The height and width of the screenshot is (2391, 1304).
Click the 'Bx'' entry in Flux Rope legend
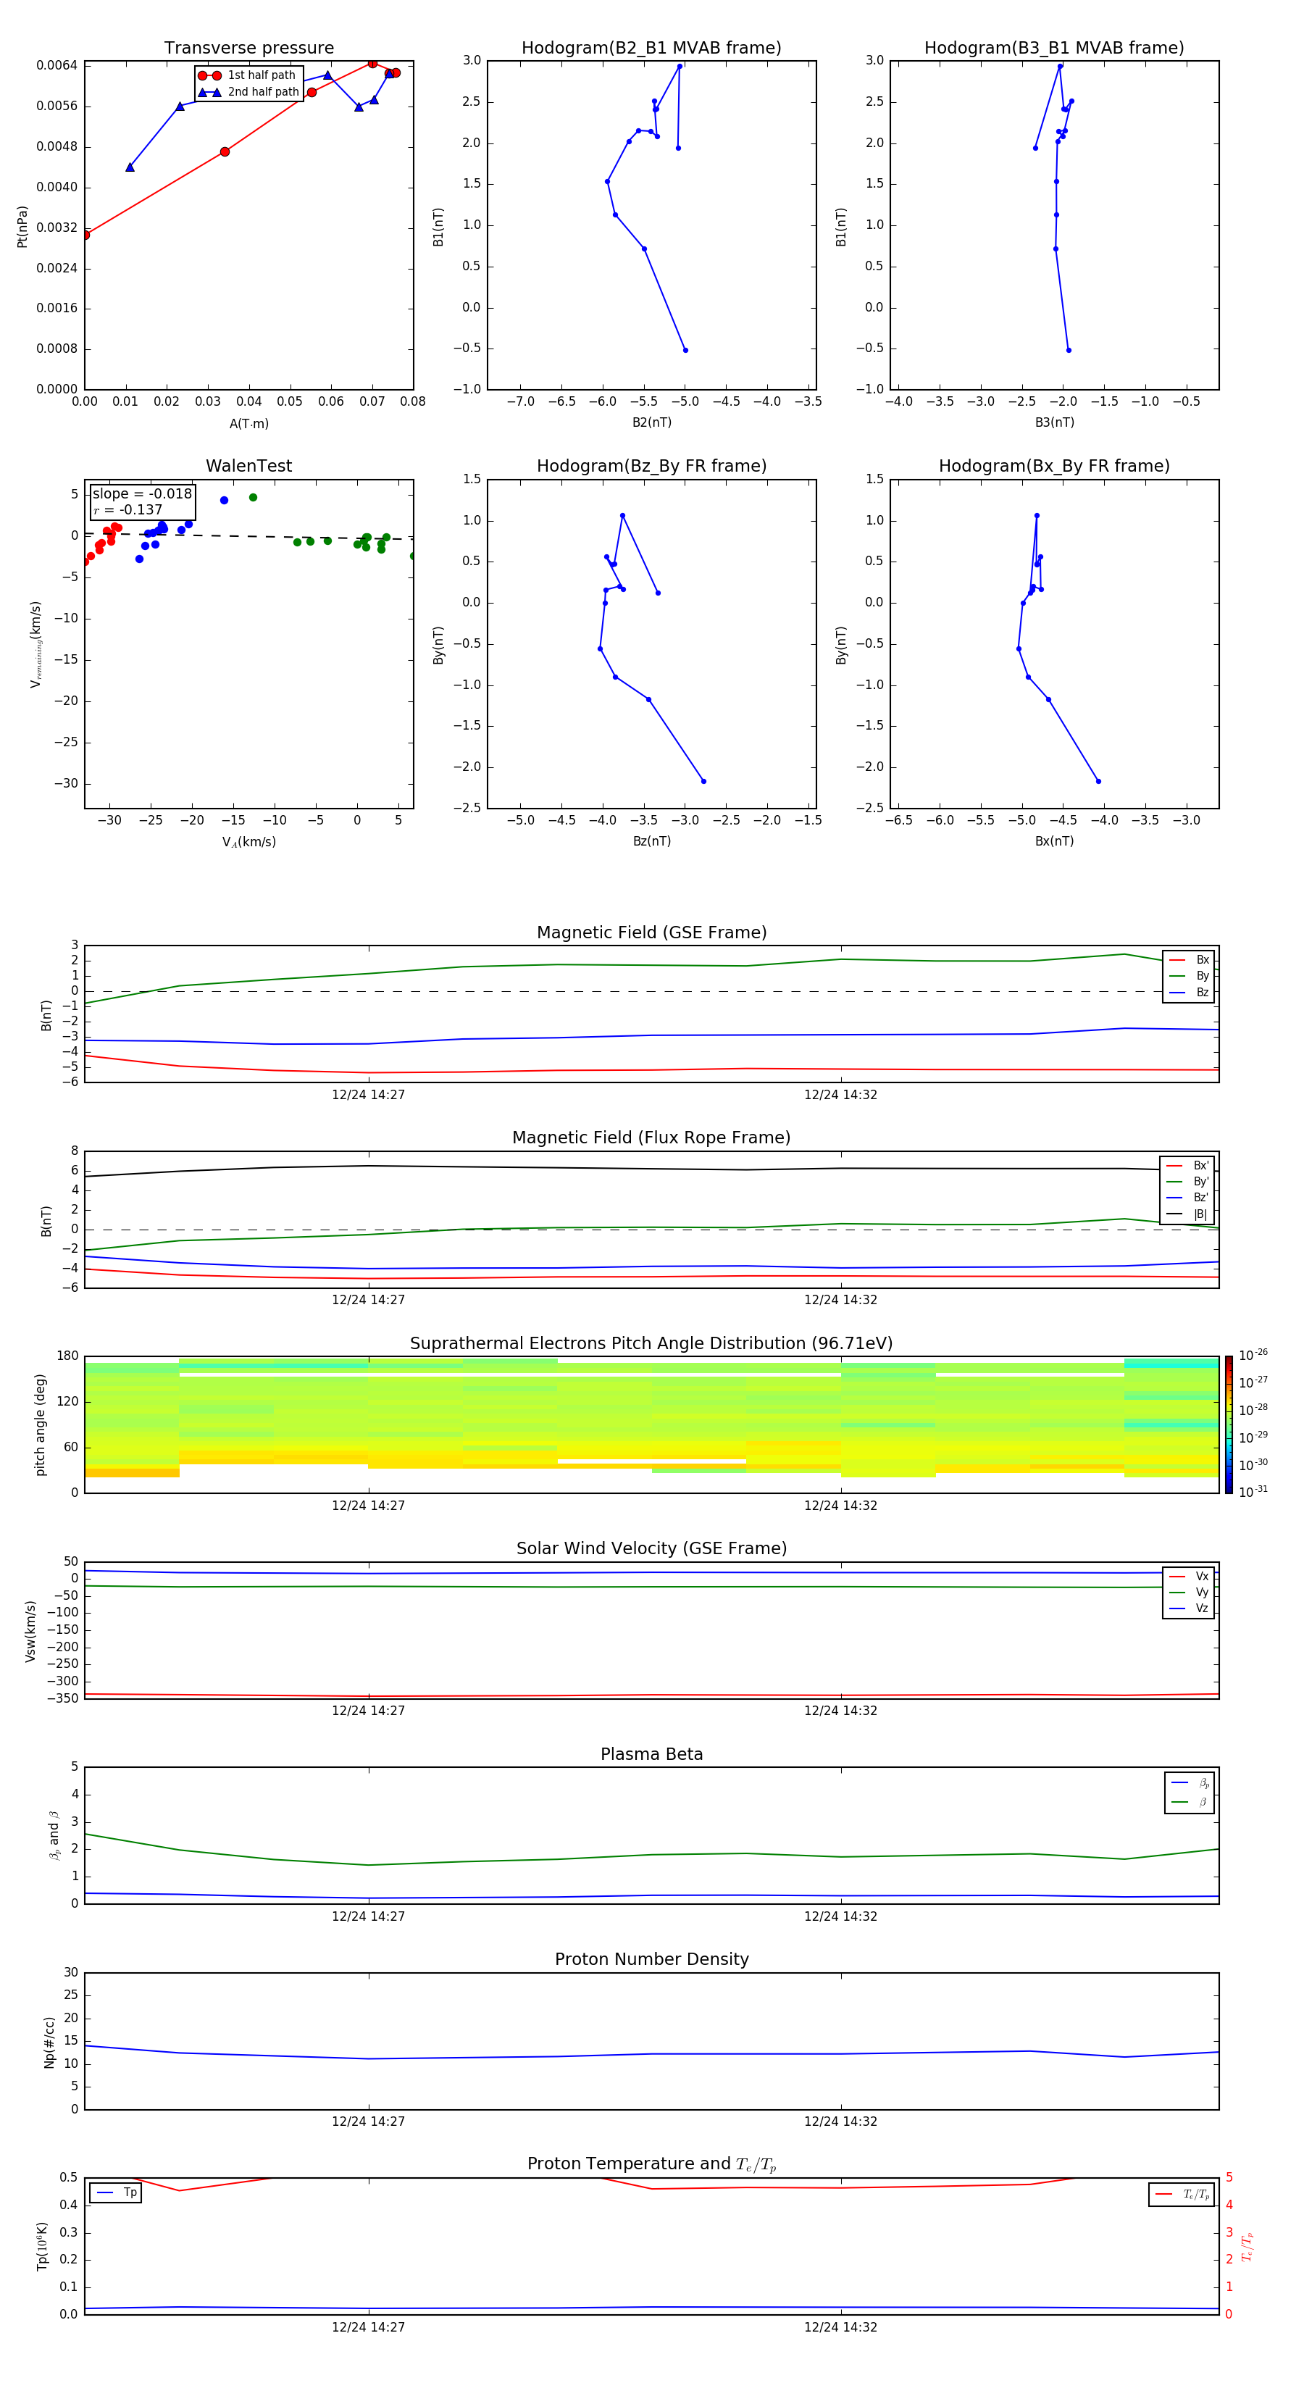click(x=1187, y=1166)
